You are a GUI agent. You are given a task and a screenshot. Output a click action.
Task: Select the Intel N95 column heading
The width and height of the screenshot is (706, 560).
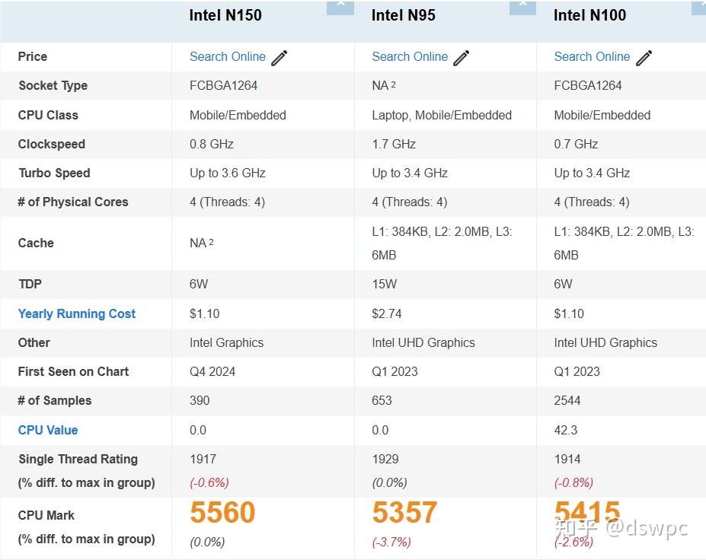tap(404, 15)
